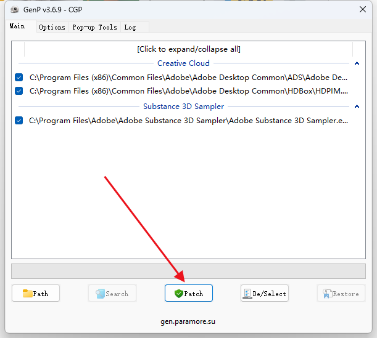
Task: Collapse the Creative Cloud group chevron
Action: (x=357, y=63)
